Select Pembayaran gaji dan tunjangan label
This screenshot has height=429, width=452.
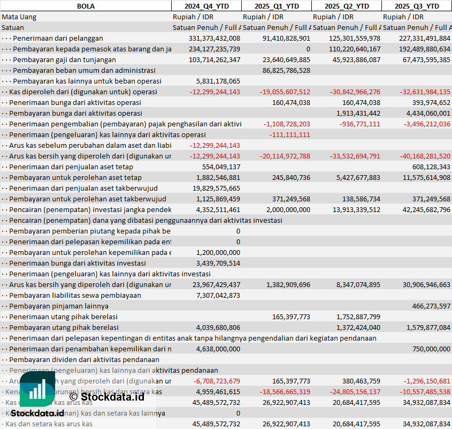click(64, 60)
